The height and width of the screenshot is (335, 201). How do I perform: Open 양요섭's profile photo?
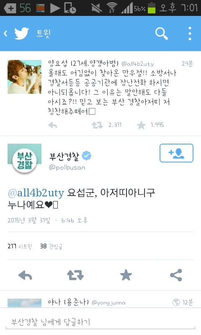click(x=25, y=77)
